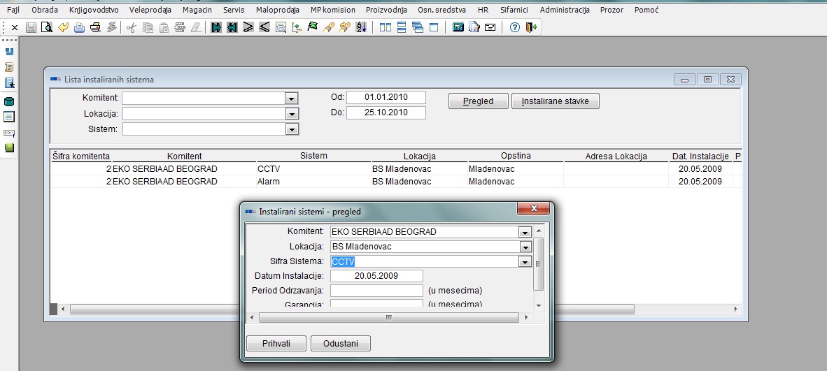Click the blue question mark help icon
Screen dimensions: 827x371
pyautogui.click(x=515, y=27)
